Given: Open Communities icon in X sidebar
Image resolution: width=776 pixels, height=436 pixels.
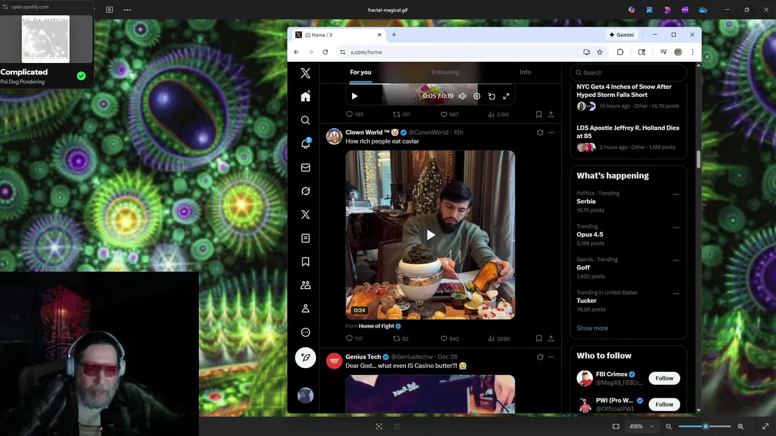Looking at the screenshot, I should click(306, 285).
